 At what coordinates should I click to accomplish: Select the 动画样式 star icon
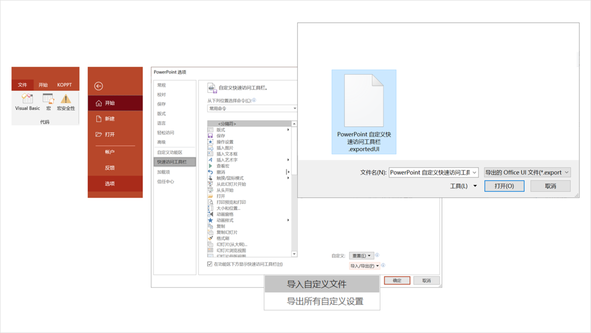click(x=210, y=220)
